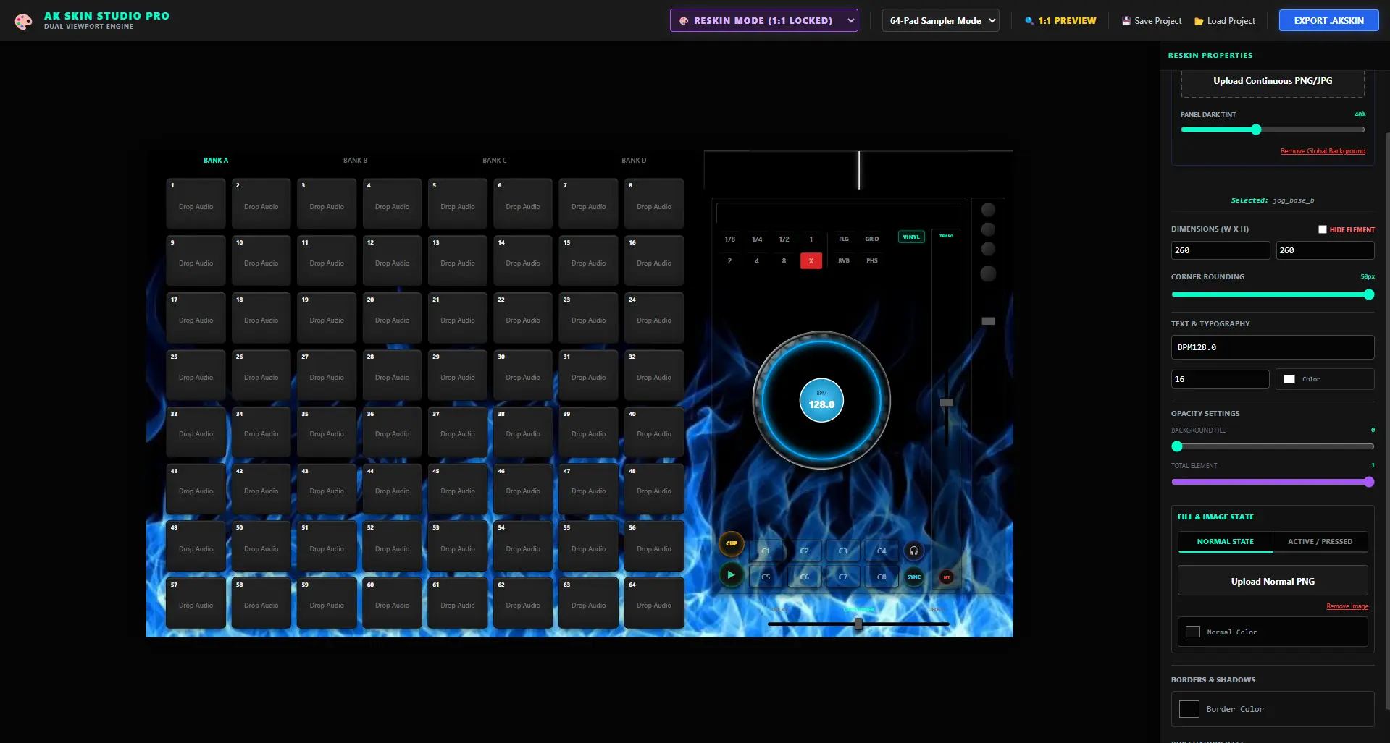Switch to Bank C
Screen dimensions: 1390x743
pyautogui.click(x=495, y=161)
